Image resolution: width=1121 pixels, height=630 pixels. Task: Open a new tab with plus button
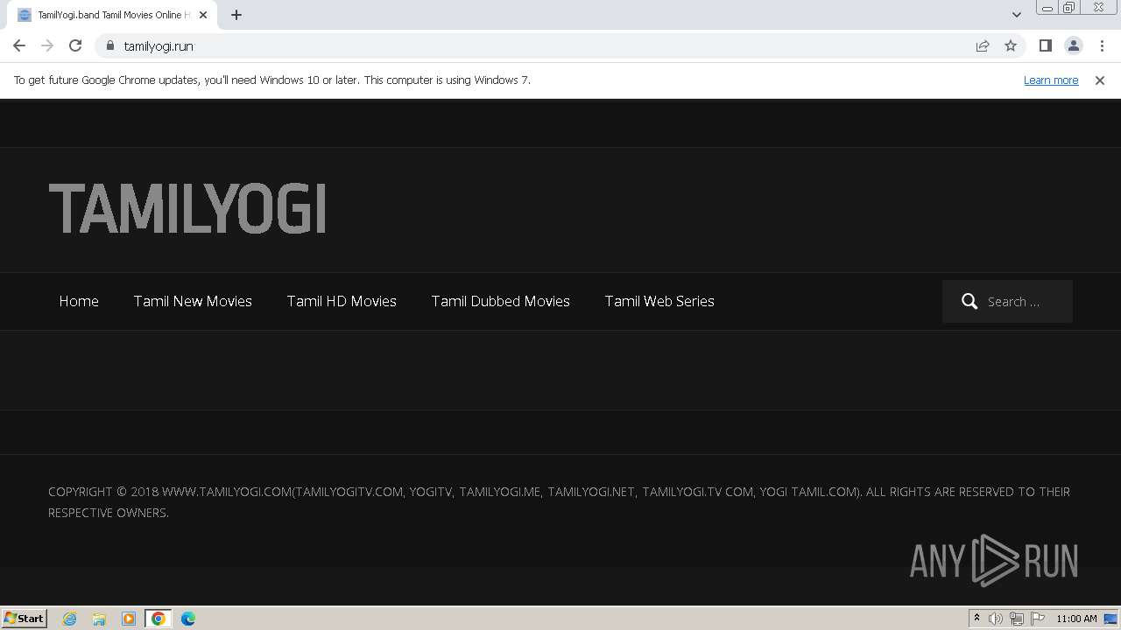coord(236,15)
